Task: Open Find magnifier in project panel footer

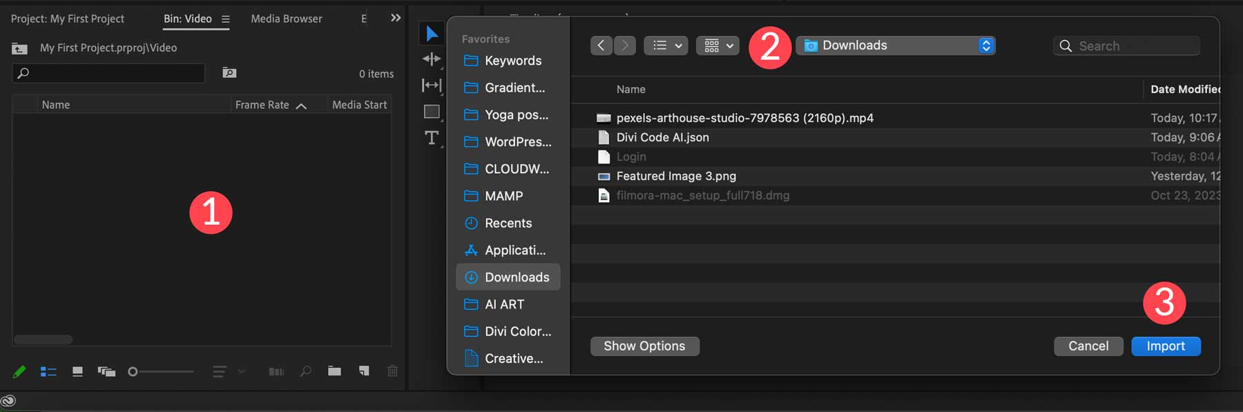Action: 305,371
